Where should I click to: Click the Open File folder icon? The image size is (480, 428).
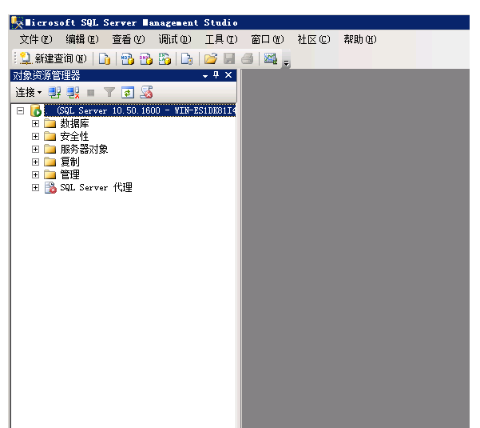pyautogui.click(x=211, y=58)
